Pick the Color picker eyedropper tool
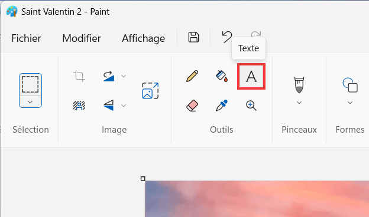The height and width of the screenshot is (217, 369). point(222,106)
